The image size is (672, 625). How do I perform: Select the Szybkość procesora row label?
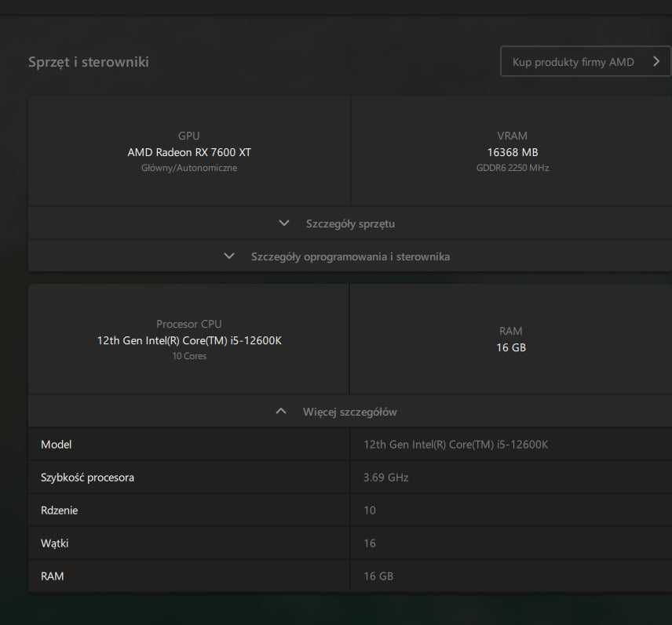pos(87,478)
